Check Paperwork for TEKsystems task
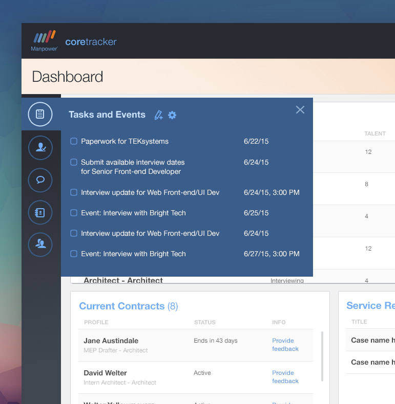Screen dimensions: 395x404 point(74,141)
